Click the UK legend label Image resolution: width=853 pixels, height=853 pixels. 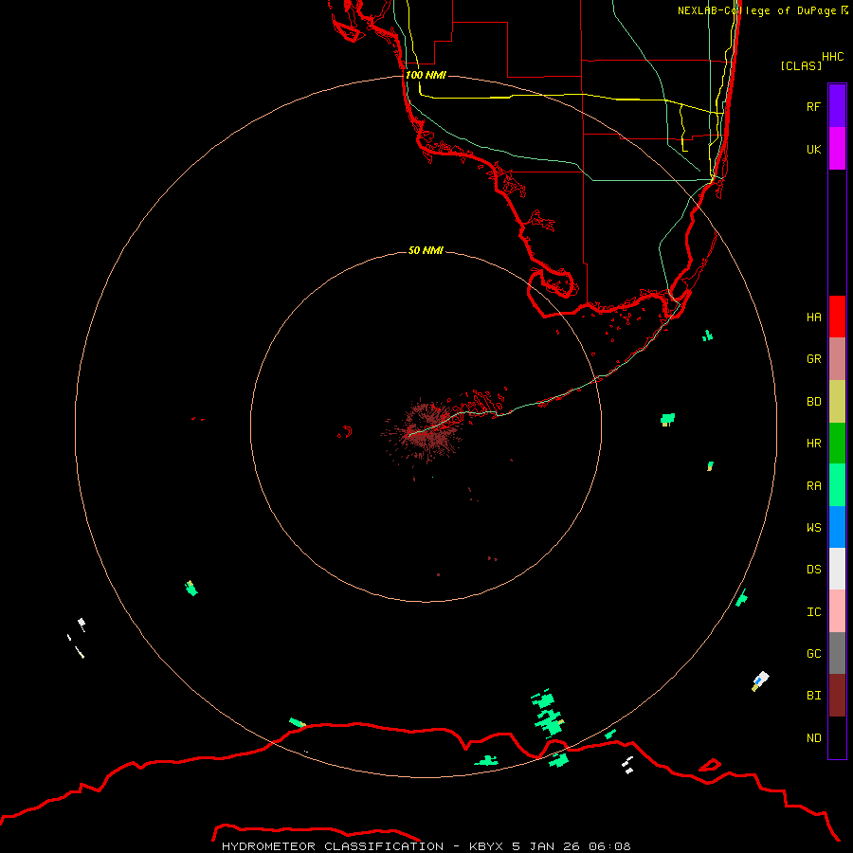click(x=814, y=149)
